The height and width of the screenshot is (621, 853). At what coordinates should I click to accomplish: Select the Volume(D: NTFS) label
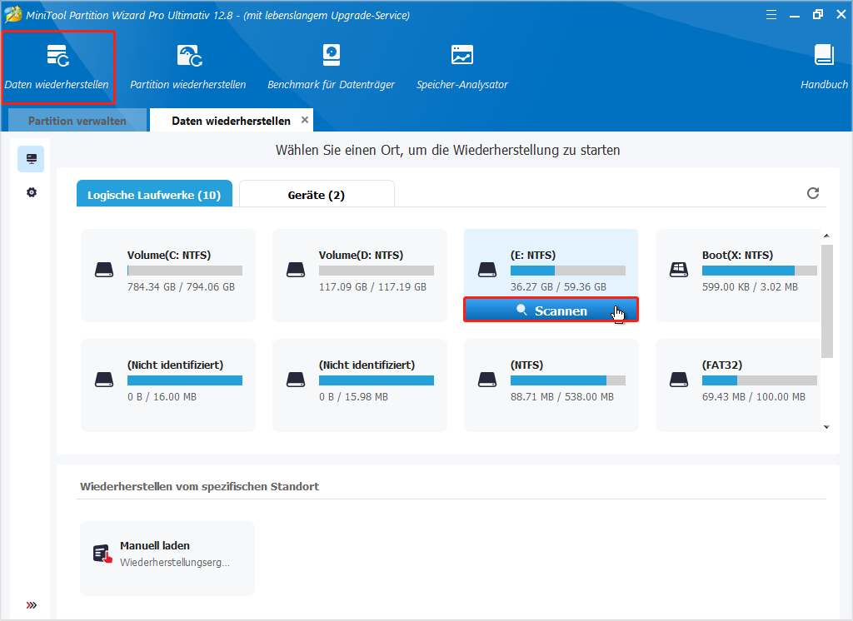(x=361, y=255)
